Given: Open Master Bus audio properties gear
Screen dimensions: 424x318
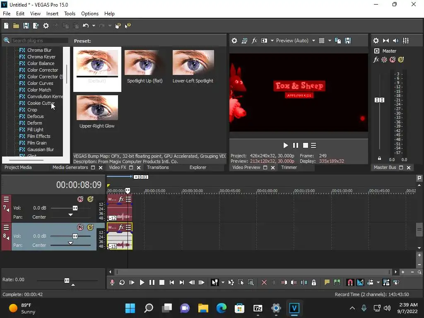Looking at the screenshot, I should (x=376, y=41).
